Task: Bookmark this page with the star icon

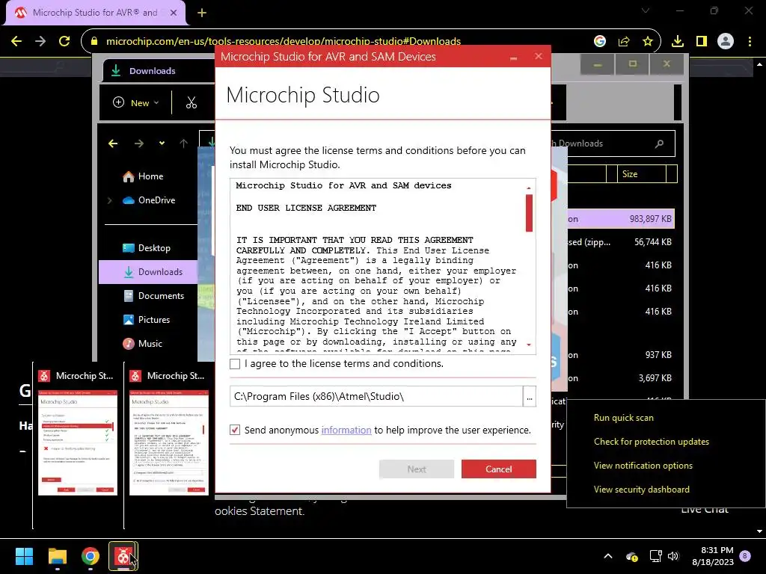Action: click(648, 42)
